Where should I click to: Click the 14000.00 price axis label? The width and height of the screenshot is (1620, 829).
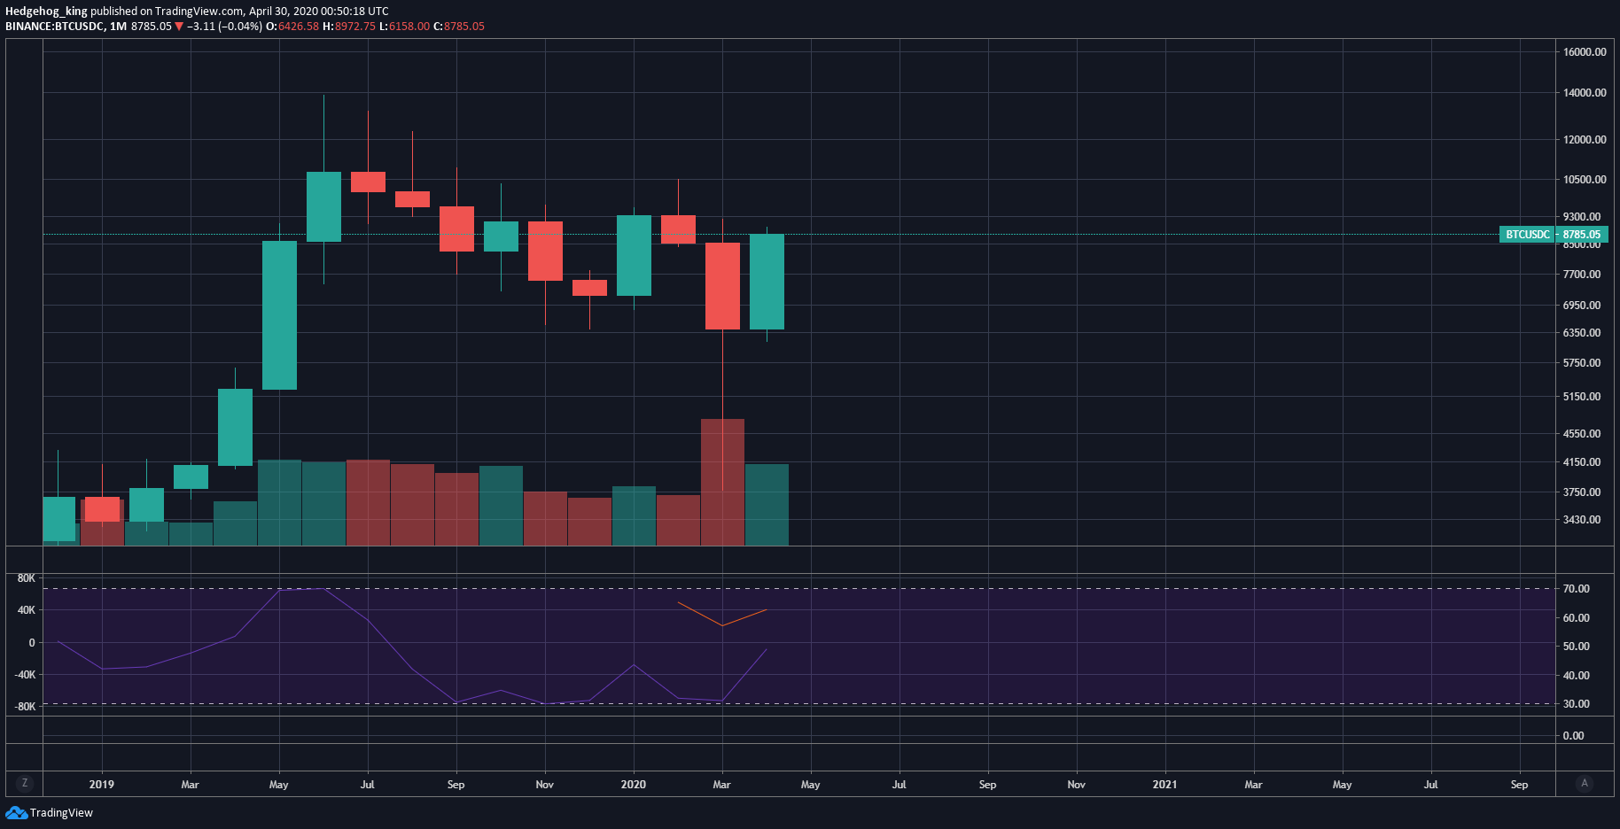pyautogui.click(x=1585, y=93)
